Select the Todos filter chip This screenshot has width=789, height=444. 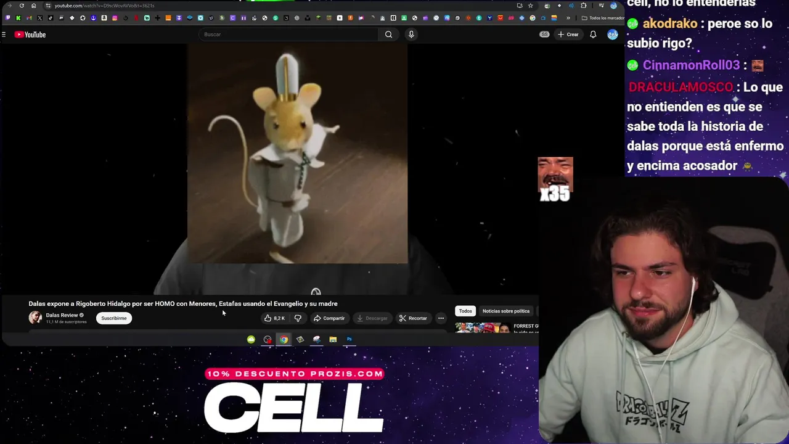465,311
